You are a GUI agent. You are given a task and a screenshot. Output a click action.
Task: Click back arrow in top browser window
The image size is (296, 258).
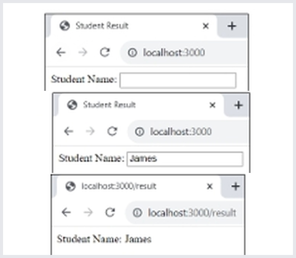61,52
